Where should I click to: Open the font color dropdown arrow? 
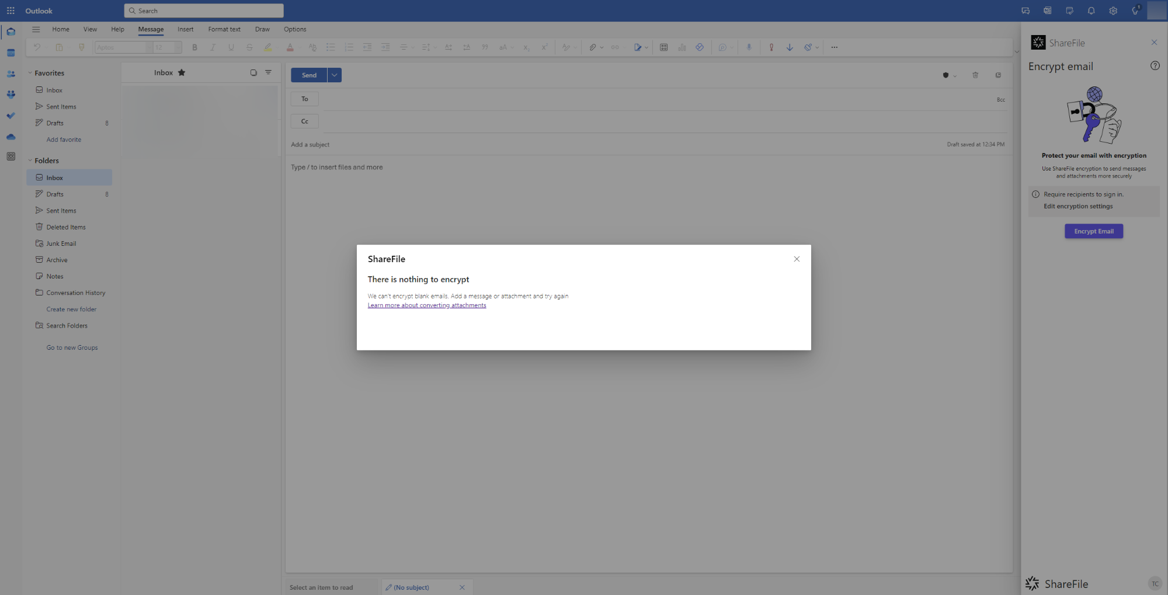click(300, 48)
